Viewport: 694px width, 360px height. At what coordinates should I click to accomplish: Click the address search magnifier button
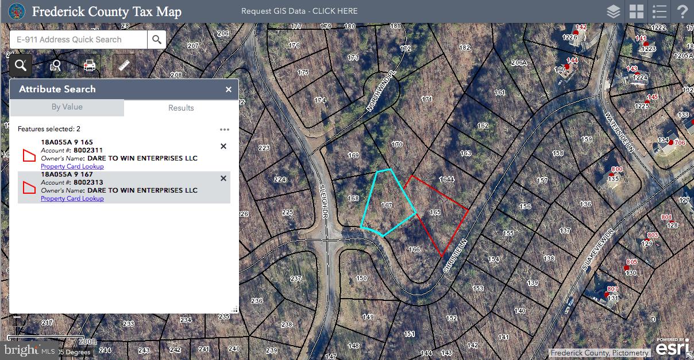coord(157,40)
